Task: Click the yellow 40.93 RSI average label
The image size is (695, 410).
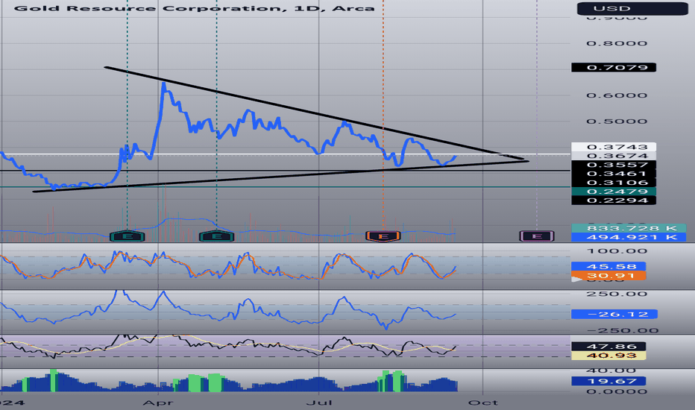Action: click(x=608, y=356)
